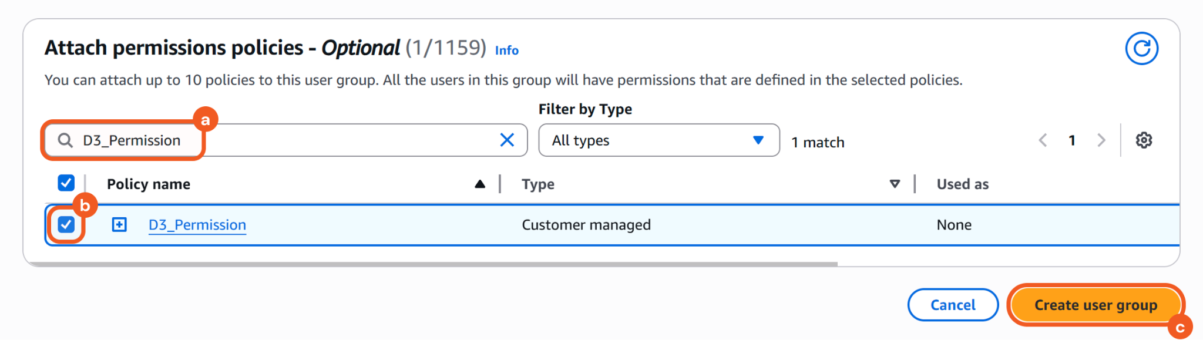Open the D3_Permission policy link
Viewport: 1203px width, 340px height.
point(197,225)
